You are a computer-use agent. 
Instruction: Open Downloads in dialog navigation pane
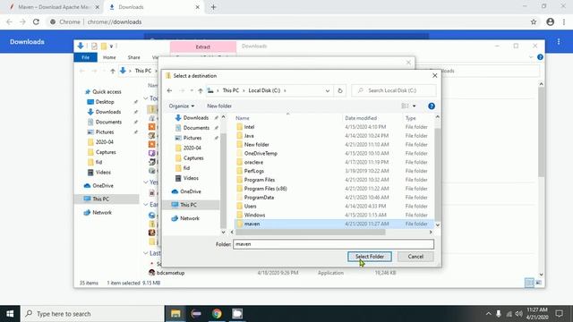click(x=195, y=117)
